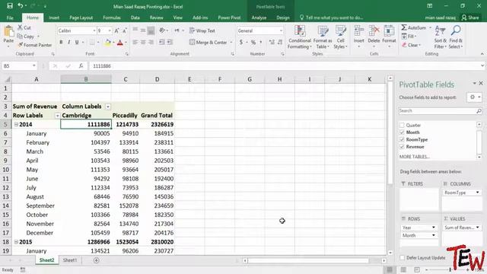Click the Copy button
The image size is (487, 274).
26,37
